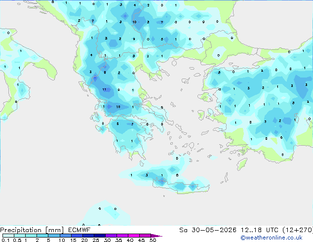Click the 'ECMWF' model label
Viewport: 313px width, 242px height.
(79, 230)
